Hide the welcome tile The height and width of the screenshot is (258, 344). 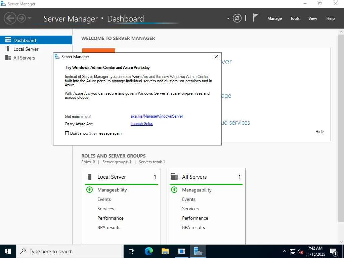pos(319,132)
